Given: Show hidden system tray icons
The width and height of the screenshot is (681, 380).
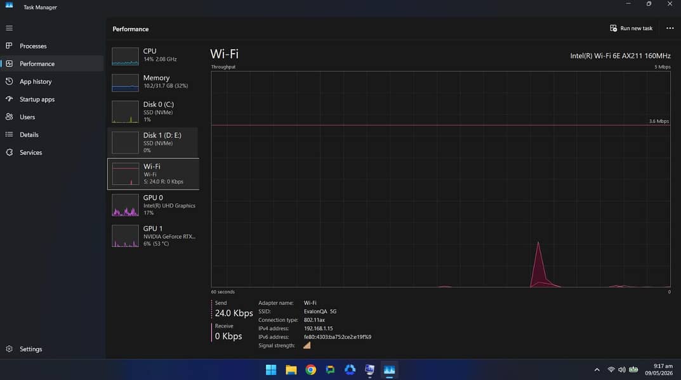Looking at the screenshot, I should 597,370.
